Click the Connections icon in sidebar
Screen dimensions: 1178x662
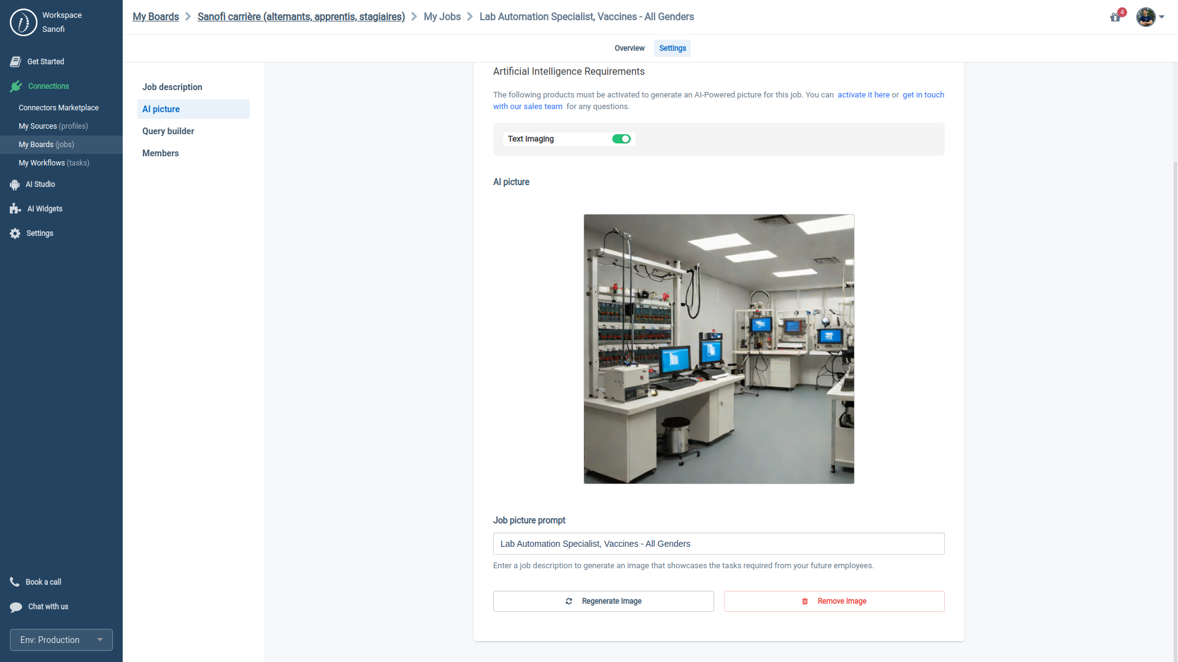point(15,86)
